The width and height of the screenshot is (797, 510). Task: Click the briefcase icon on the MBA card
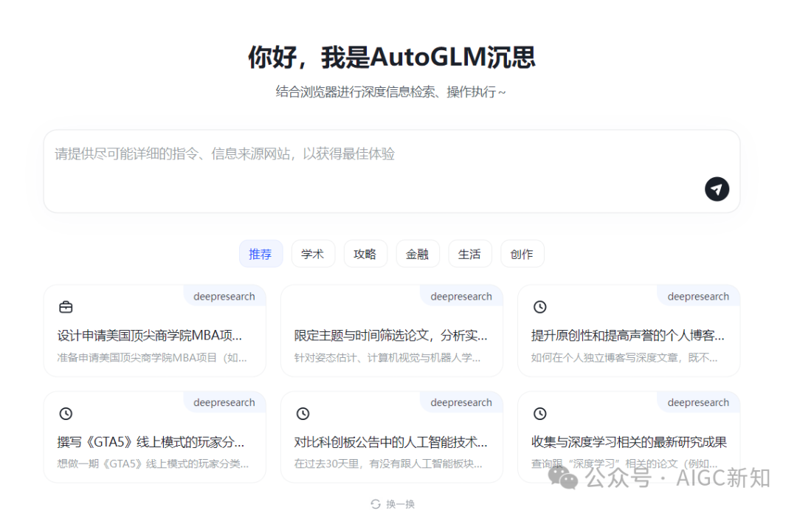pyautogui.click(x=66, y=307)
